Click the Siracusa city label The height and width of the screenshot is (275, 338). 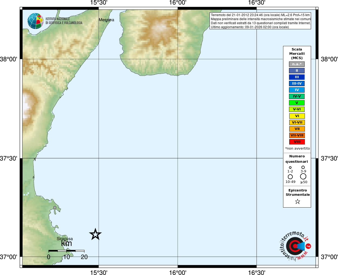(65, 239)
